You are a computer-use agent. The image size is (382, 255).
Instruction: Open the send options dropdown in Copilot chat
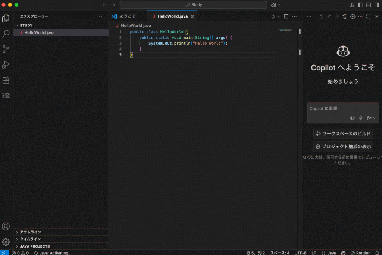tap(374, 118)
